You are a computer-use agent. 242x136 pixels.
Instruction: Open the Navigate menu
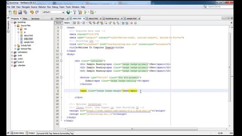click(x=26, y=7)
